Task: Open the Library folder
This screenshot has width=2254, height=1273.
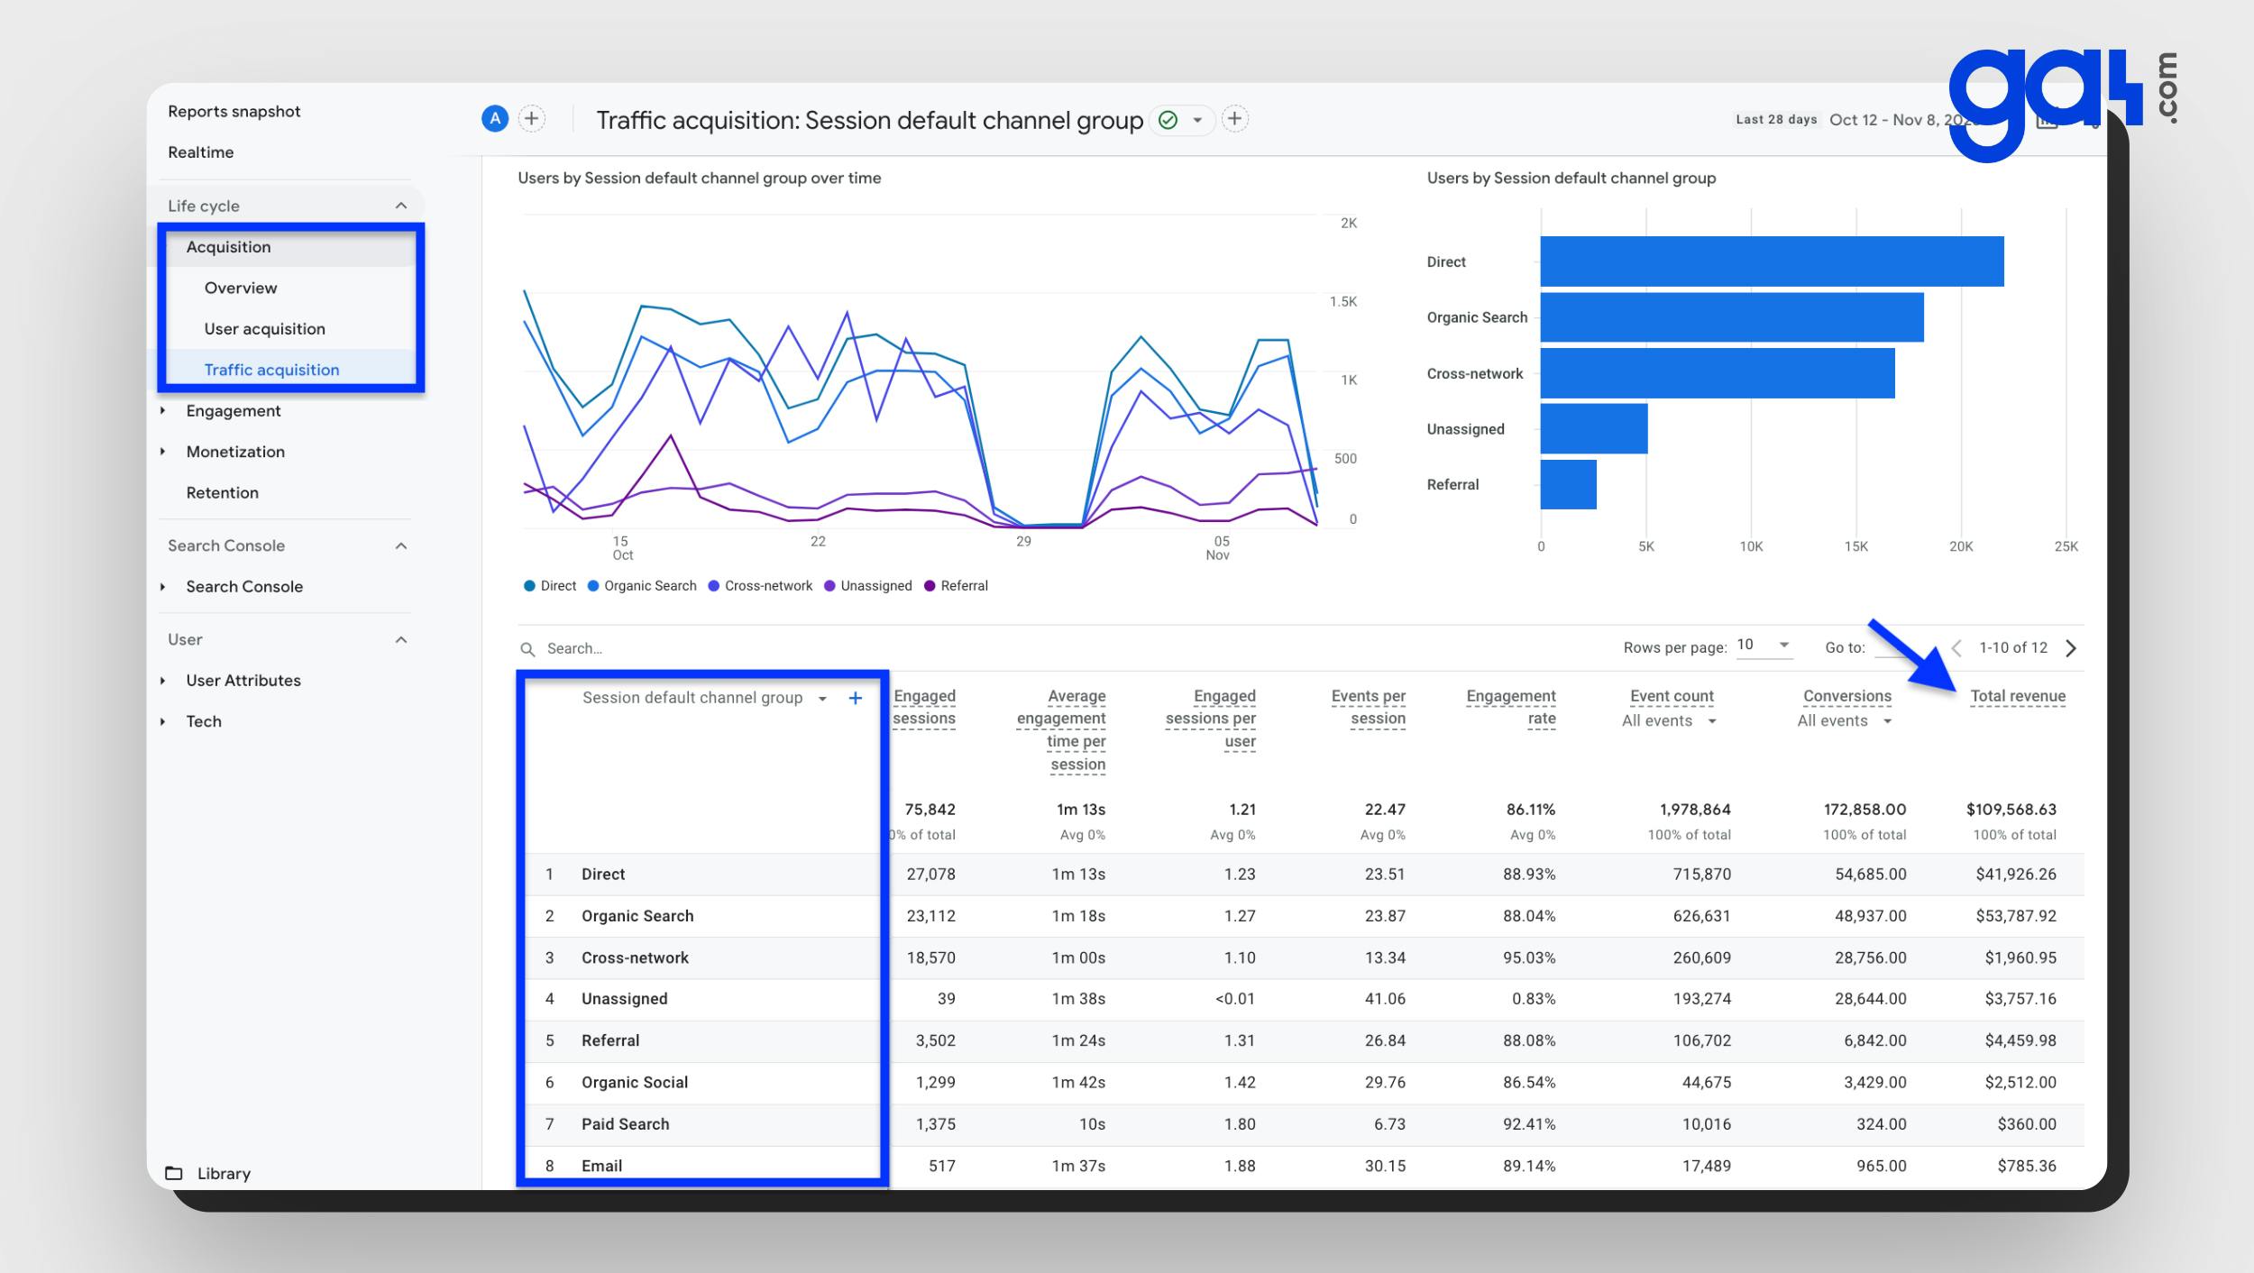Action: (209, 1173)
